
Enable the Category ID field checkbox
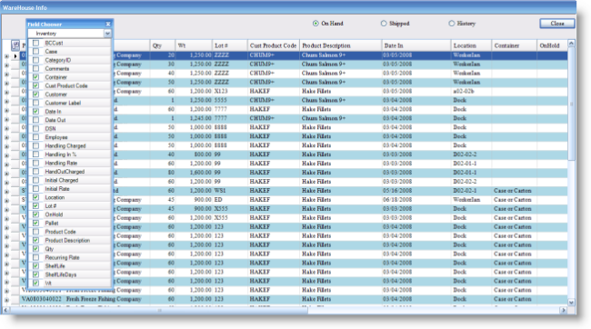pos(35,60)
